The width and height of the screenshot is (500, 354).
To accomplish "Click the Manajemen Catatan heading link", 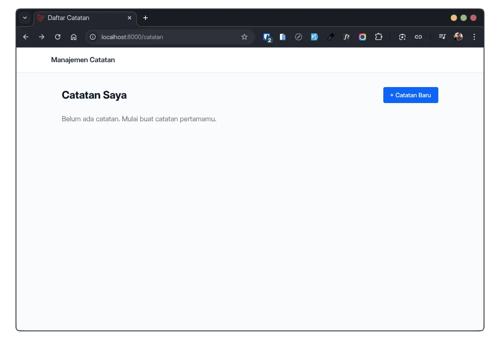I will point(83,60).
